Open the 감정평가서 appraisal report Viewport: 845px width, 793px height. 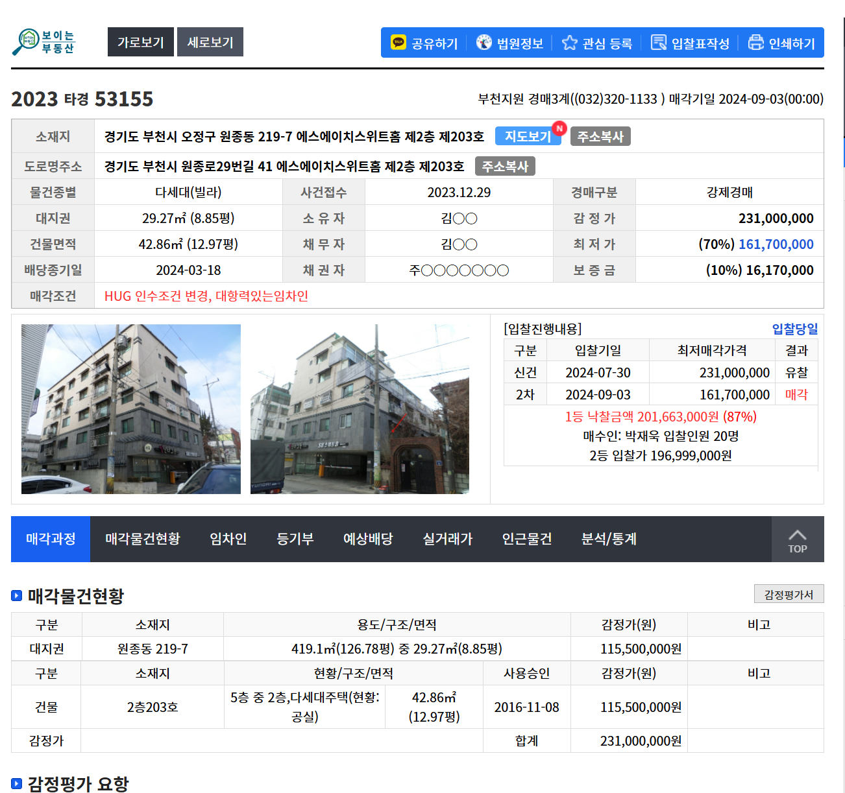pyautogui.click(x=789, y=594)
